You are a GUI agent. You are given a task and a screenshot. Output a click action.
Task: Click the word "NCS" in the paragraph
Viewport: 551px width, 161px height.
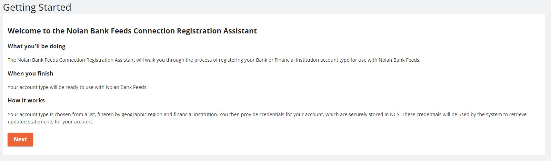[394, 114]
